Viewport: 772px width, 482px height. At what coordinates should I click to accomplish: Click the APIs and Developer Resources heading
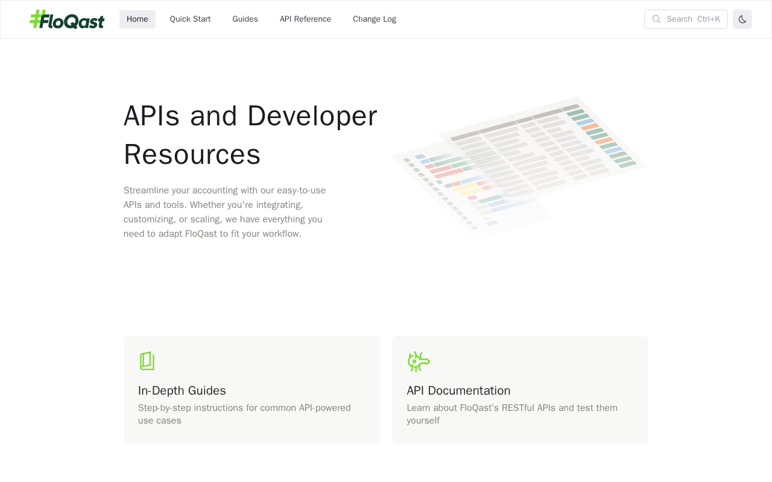point(250,134)
